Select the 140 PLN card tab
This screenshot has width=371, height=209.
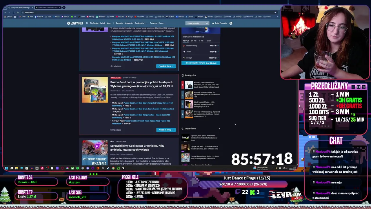pos(208,41)
